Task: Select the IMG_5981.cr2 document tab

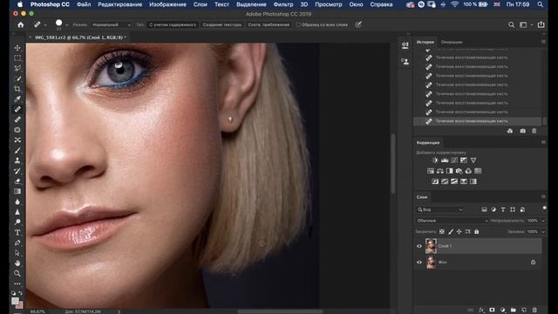Action: click(80, 38)
